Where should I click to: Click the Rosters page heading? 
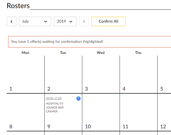coord(18,6)
